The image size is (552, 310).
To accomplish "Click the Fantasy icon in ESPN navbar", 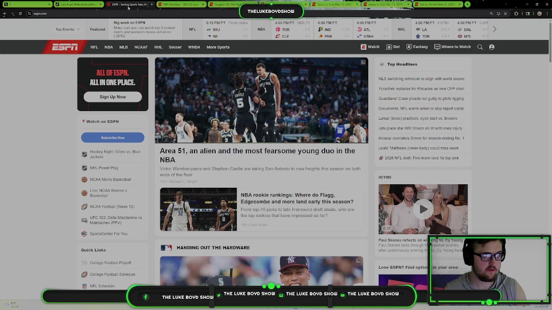I will click(409, 47).
